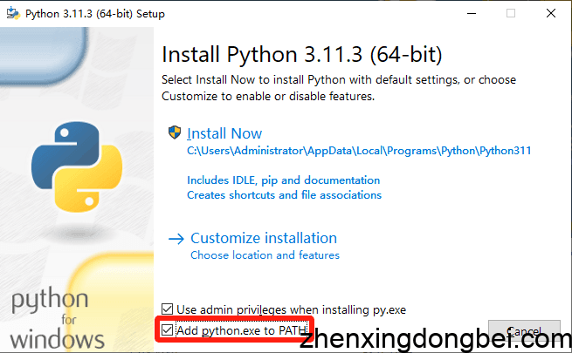Minimize the Python Setup window
The width and height of the screenshot is (572, 353).
click(x=471, y=14)
